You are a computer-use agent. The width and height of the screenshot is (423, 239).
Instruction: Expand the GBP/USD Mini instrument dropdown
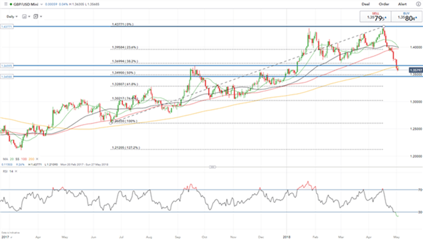(x=42, y=4)
